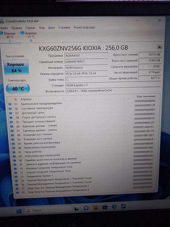The image size is (170, 227).
Task: Click the serial number field 60IA6457KN21
Action: coord(86,62)
